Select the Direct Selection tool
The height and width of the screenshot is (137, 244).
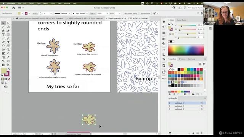point(8,23)
